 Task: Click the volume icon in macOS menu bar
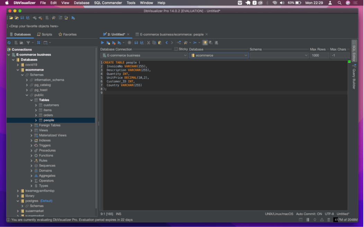[x=282, y=3]
